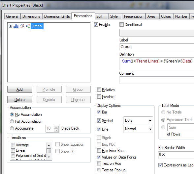Open the Line style dropdown showing Normal
Image resolution: width=194 pixels, height=174 pixels.
click(138, 129)
